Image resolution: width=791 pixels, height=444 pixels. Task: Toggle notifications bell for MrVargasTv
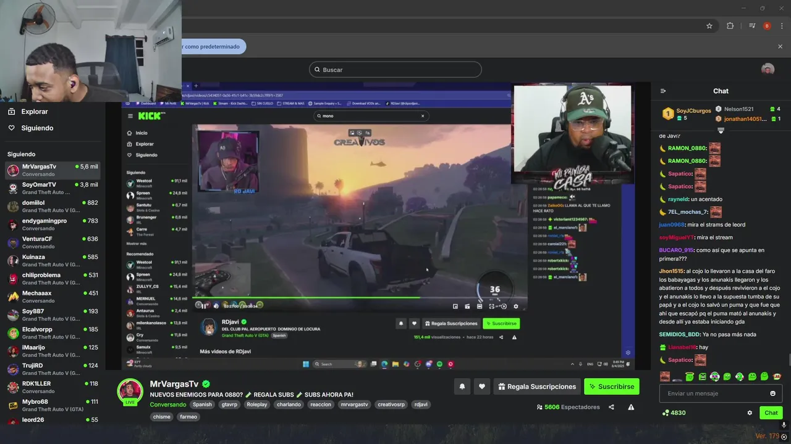(x=462, y=387)
